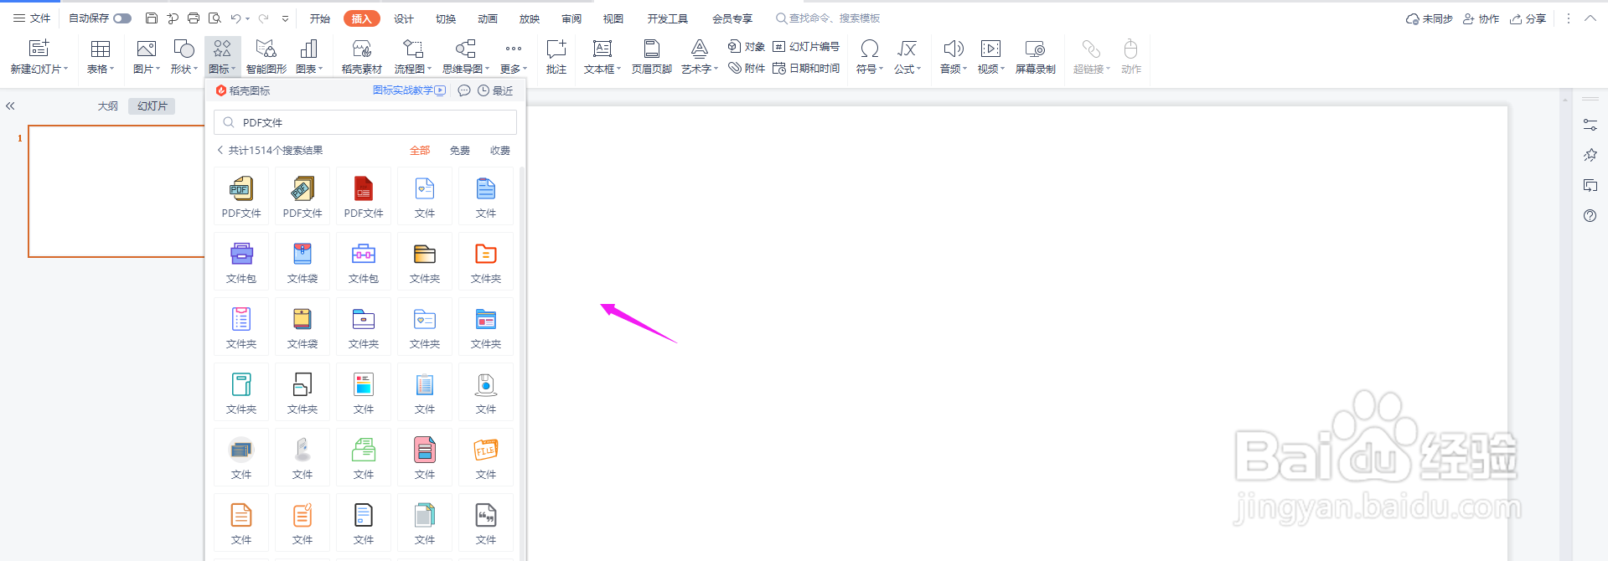Click the help question mark sidebar icon
Image resolution: width=1608 pixels, height=561 pixels.
click(1590, 216)
